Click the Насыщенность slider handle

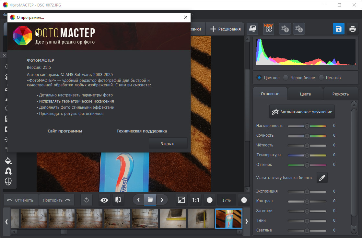point(307,126)
